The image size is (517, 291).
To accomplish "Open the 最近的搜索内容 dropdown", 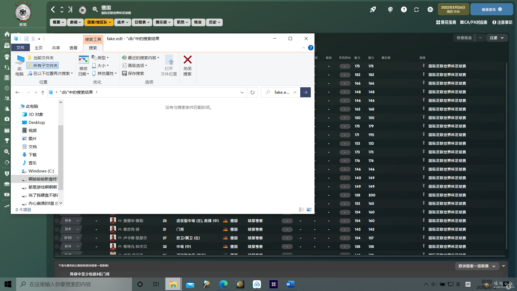I will 141,58.
